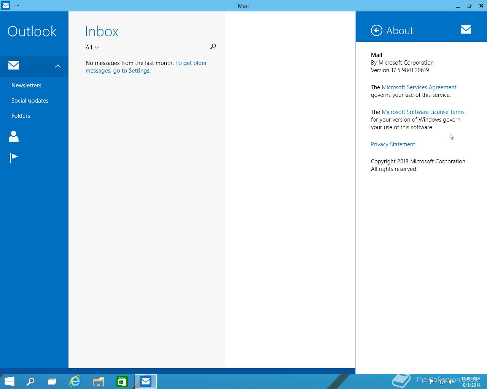Launch Internet Explorer from taskbar
This screenshot has height=389, width=487.
point(75,381)
